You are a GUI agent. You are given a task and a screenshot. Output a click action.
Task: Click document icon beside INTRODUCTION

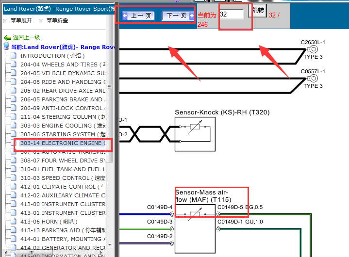pyautogui.click(x=14, y=55)
